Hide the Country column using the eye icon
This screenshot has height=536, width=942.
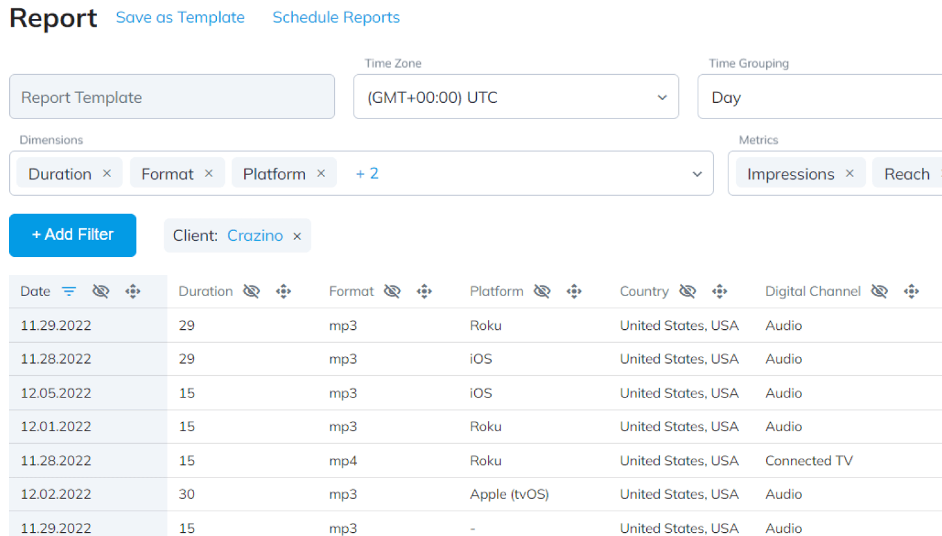[x=687, y=291]
